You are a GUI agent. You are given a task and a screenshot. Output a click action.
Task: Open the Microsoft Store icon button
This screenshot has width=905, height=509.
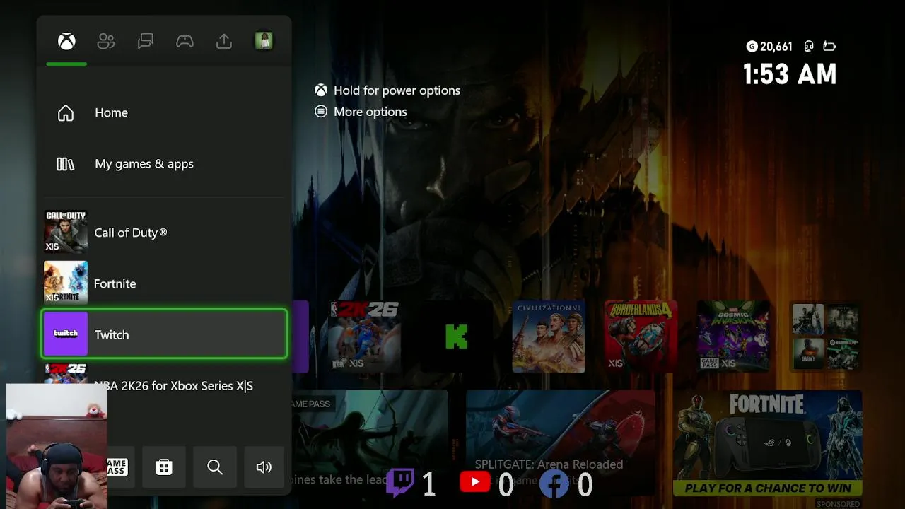164,467
